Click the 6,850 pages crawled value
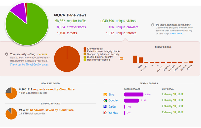The height and width of the screenshot is (128, 201). (x=148, y=94)
